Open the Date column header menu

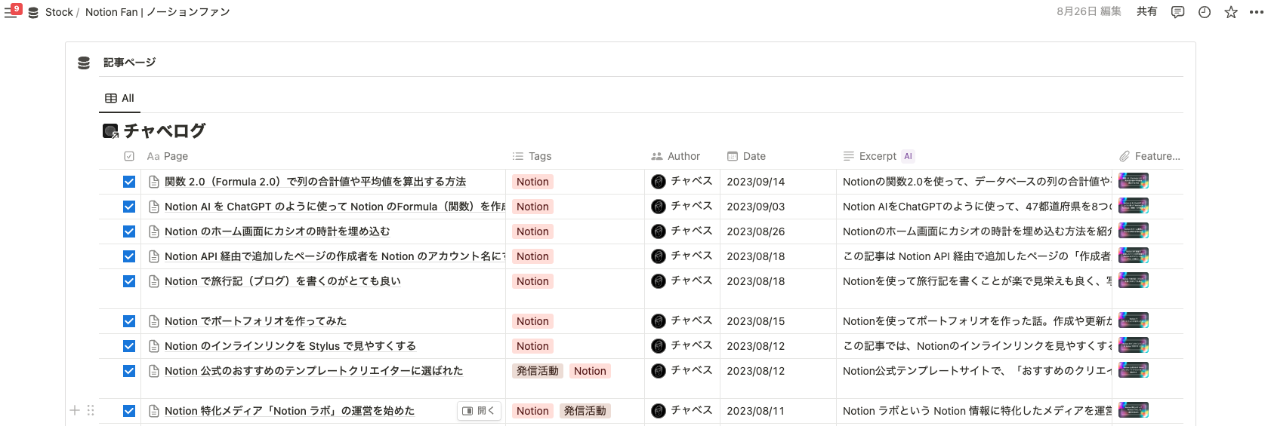[747, 156]
